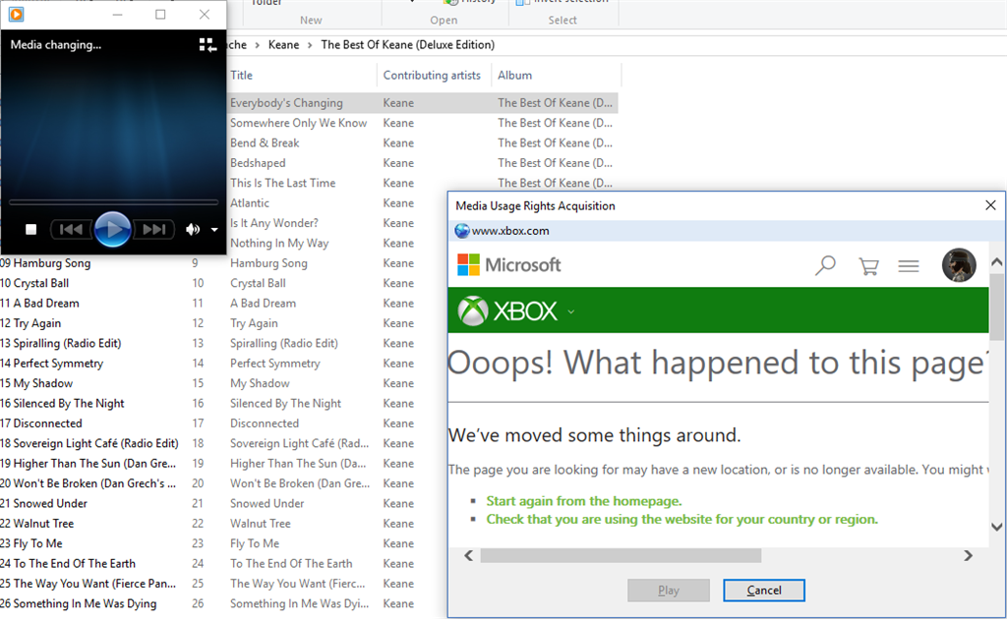Start playback with the blue Play button
The height and width of the screenshot is (619, 1007).
112,229
